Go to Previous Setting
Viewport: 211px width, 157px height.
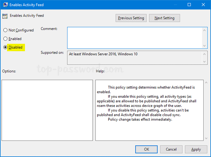(131, 18)
